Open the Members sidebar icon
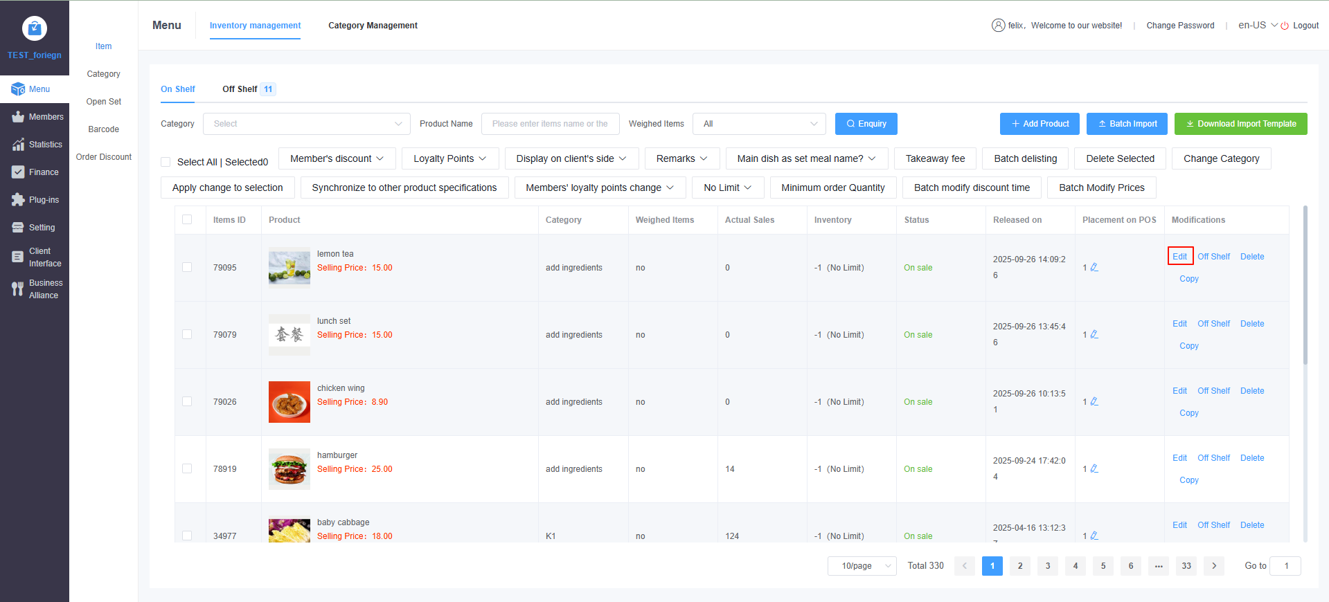 tap(18, 117)
